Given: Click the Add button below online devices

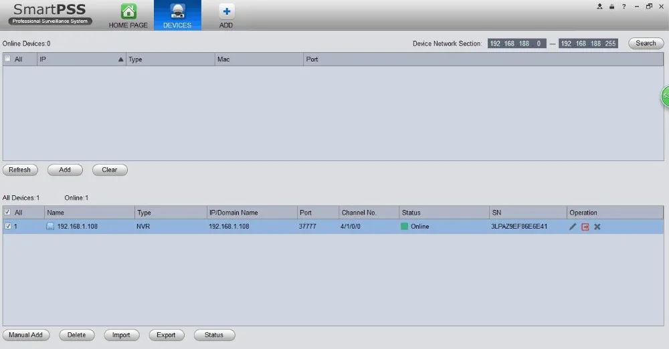Looking at the screenshot, I should 65,170.
